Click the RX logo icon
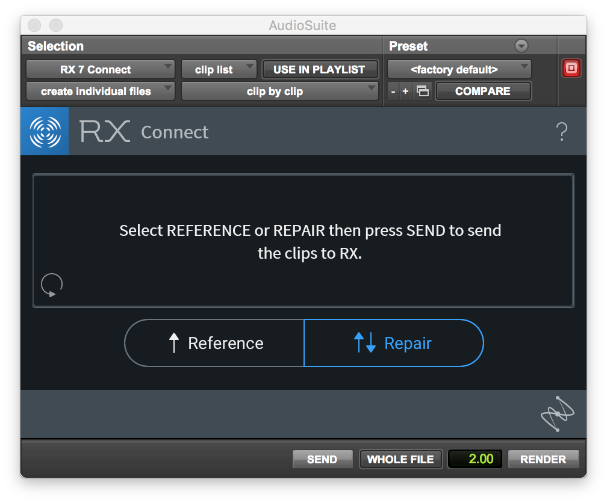The width and height of the screenshot is (607, 503). [45, 132]
